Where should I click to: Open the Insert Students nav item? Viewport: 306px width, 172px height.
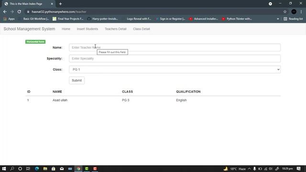pos(87,29)
